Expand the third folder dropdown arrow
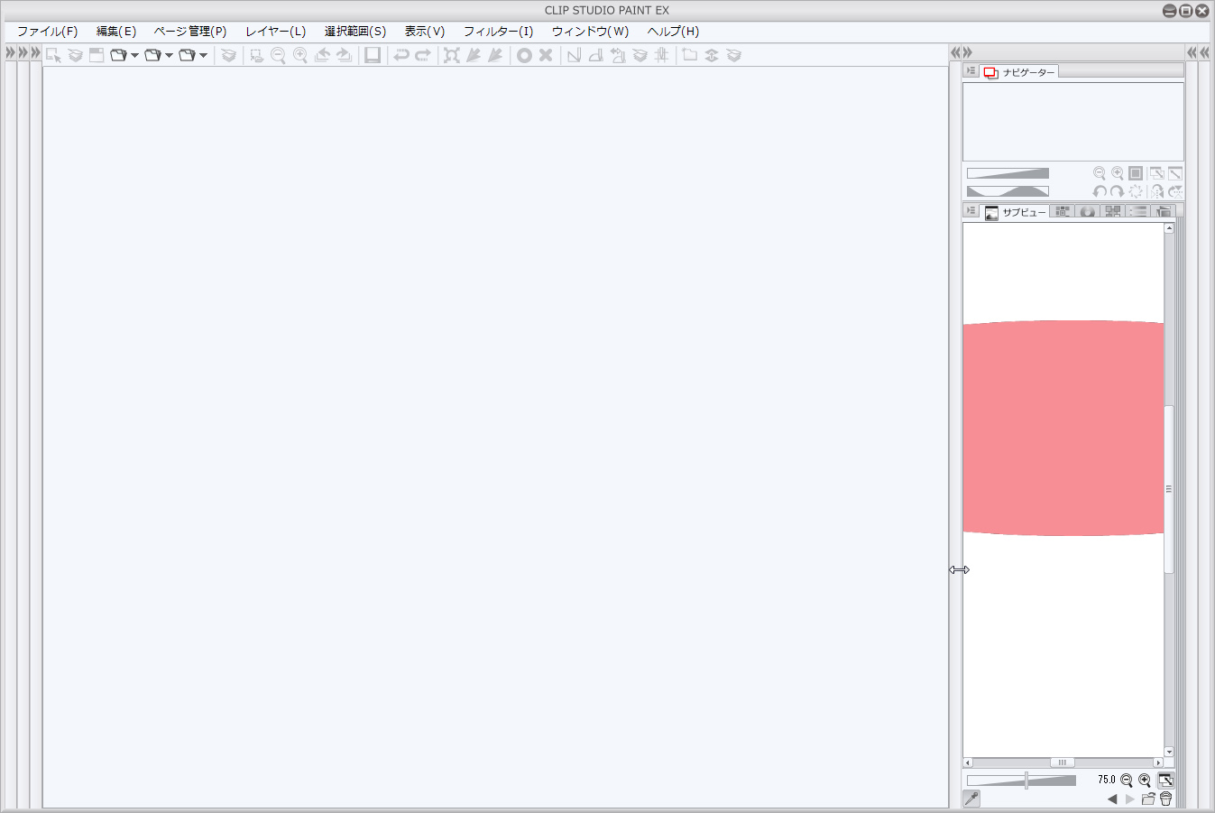Viewport: 1215px width, 813px height. [203, 56]
